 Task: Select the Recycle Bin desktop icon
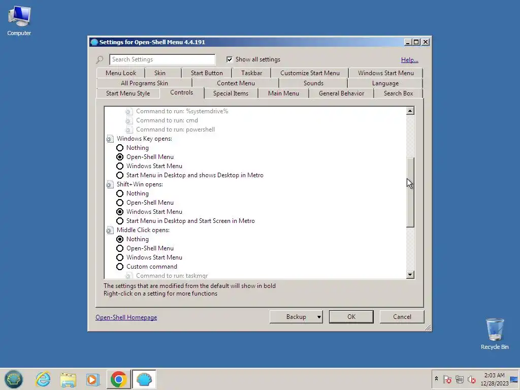click(x=495, y=334)
